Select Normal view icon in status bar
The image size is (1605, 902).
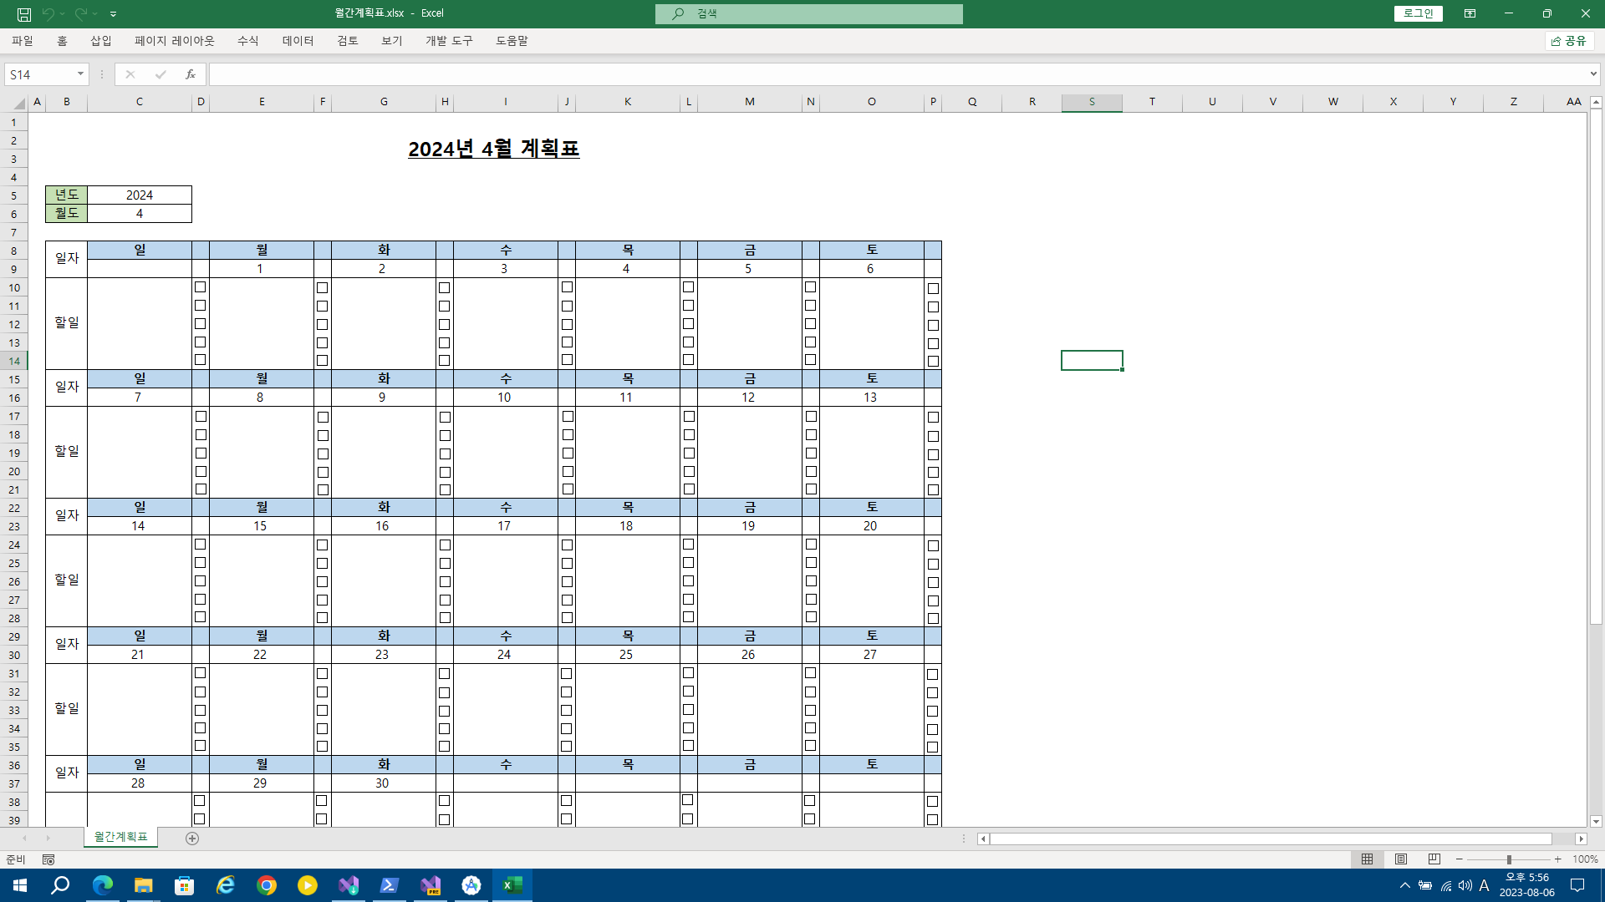(1368, 859)
